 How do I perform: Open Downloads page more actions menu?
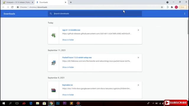185,14
